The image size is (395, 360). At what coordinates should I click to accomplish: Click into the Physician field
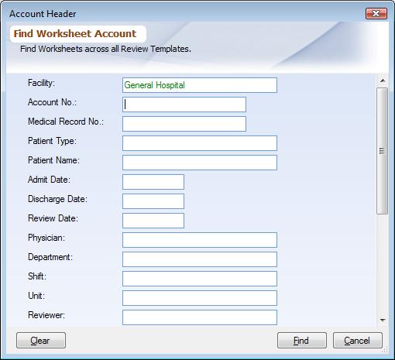(x=200, y=240)
